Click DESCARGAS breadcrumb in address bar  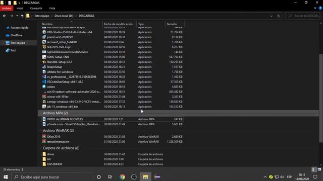(86, 16)
